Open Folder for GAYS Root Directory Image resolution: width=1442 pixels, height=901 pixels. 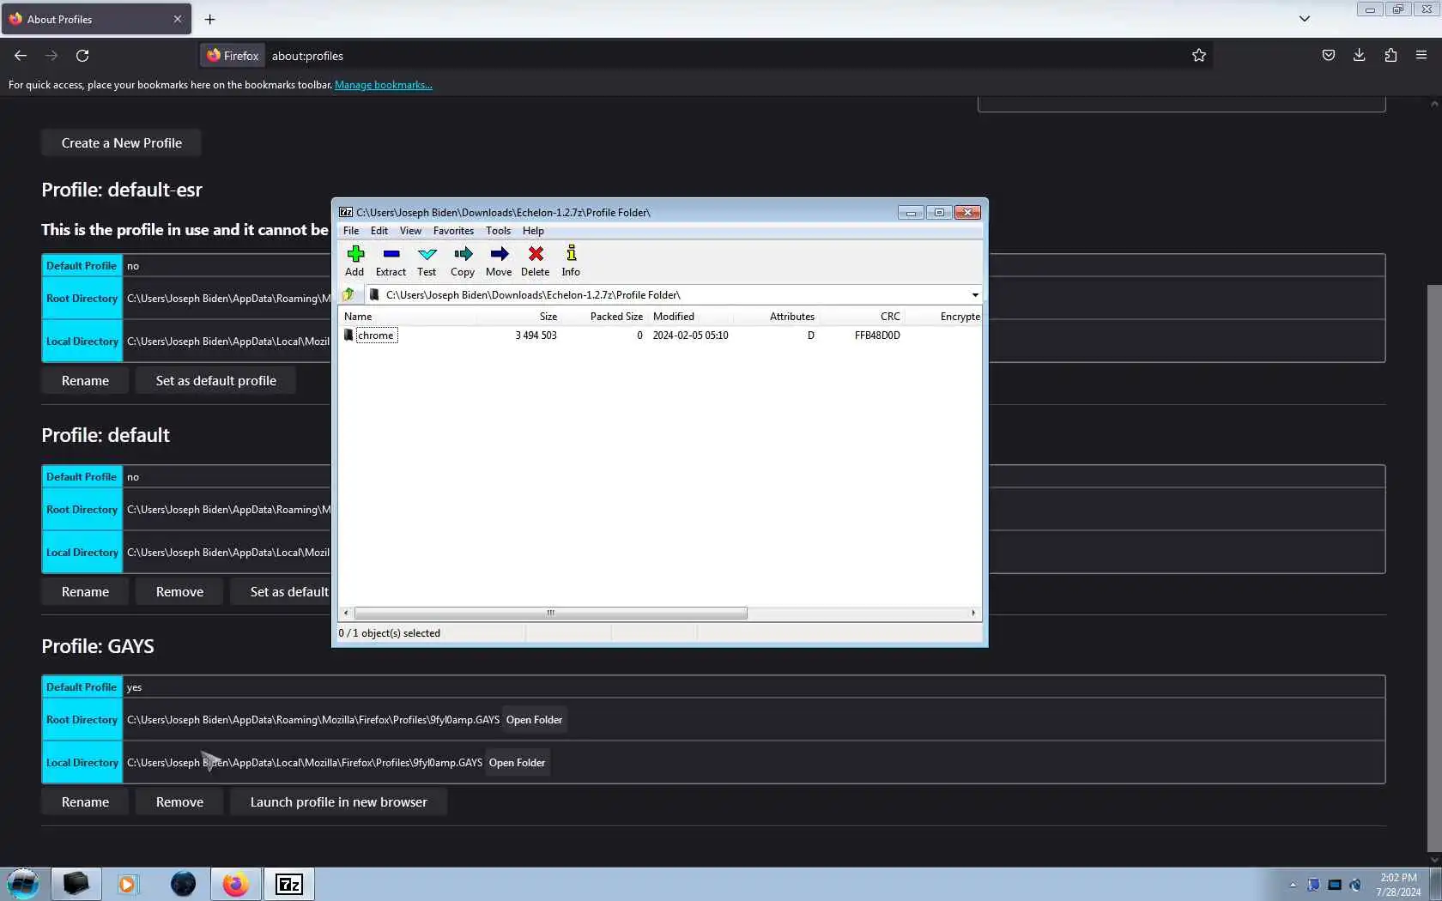pos(534,720)
